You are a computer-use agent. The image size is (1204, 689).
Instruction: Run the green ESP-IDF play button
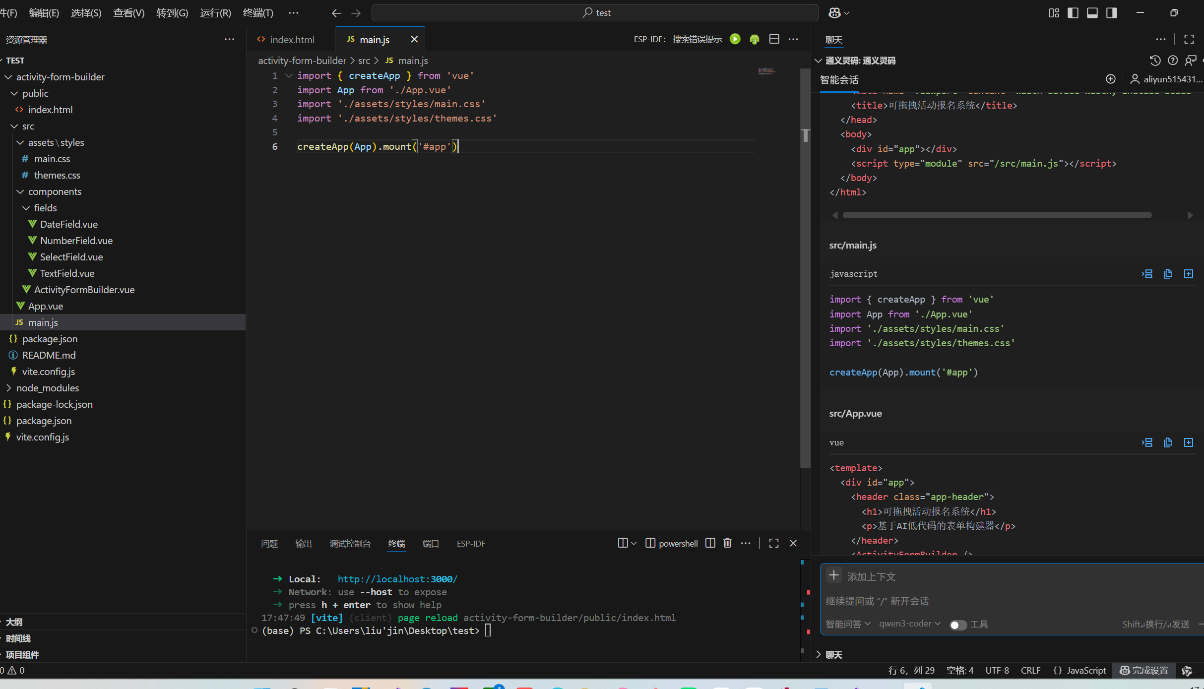tap(735, 39)
